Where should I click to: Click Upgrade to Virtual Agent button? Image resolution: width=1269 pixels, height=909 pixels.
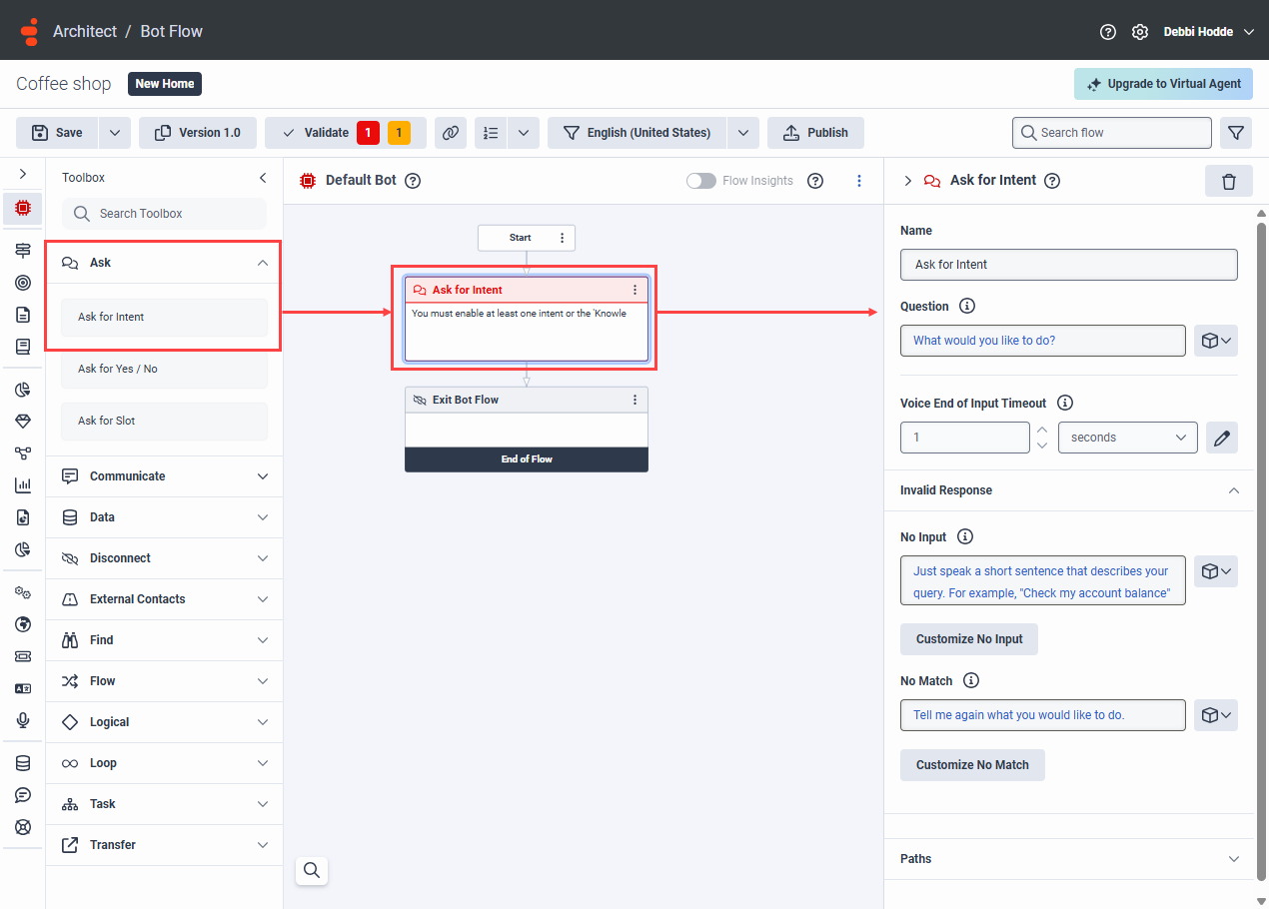click(1164, 84)
